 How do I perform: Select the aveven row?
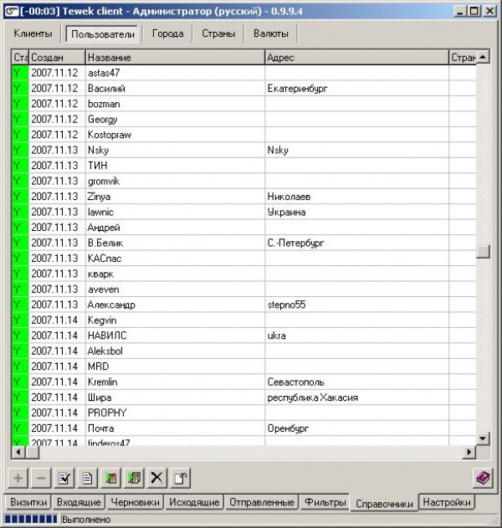(243, 290)
